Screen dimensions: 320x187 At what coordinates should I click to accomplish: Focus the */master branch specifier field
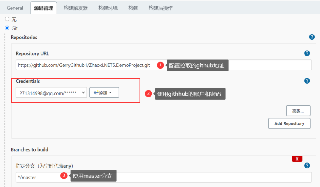pyautogui.click(x=164, y=177)
